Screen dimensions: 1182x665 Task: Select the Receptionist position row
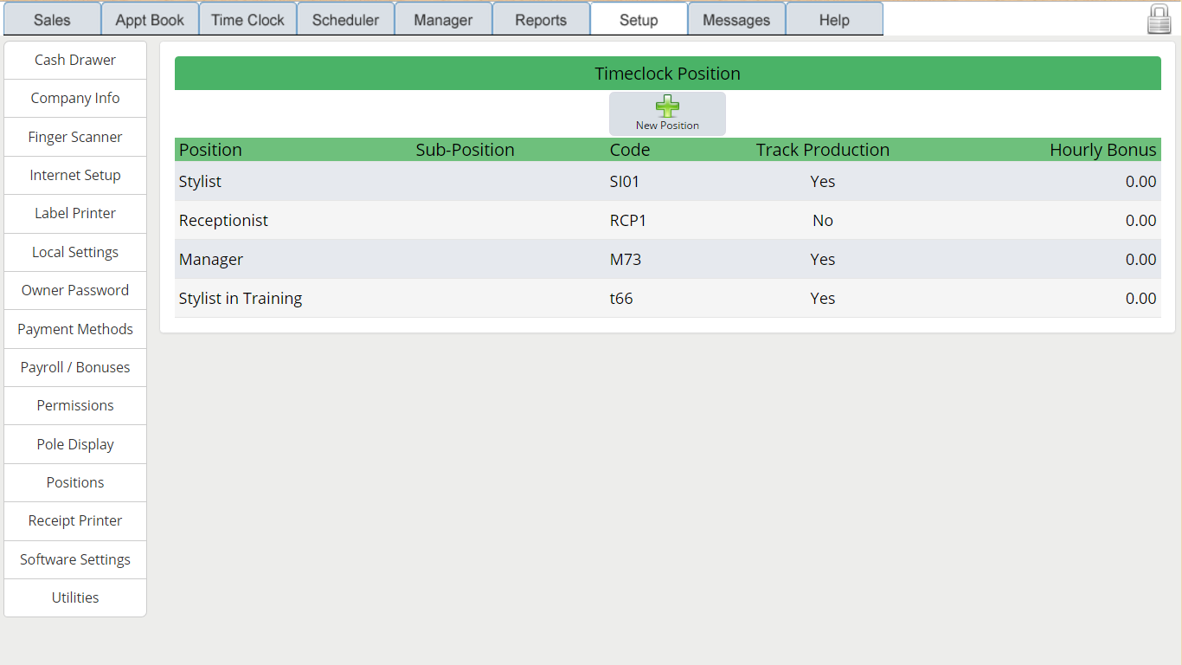coord(668,220)
